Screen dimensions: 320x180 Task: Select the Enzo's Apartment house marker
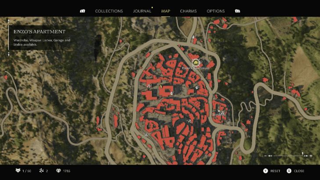click(196, 62)
